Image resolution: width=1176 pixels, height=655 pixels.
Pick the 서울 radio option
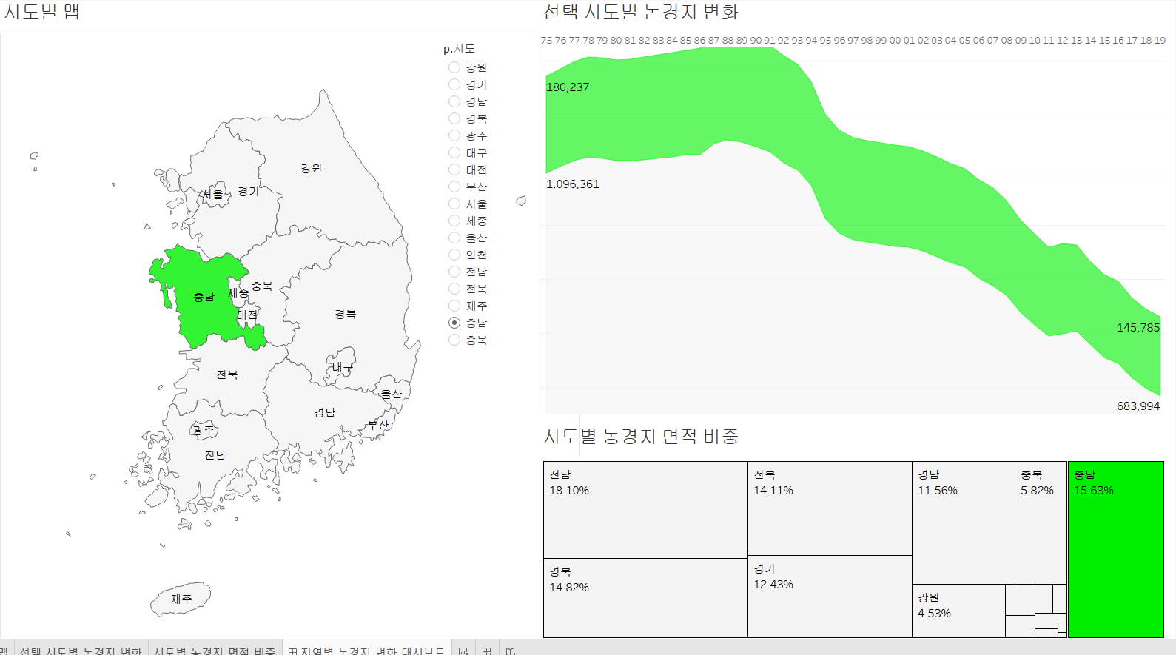[x=454, y=204]
